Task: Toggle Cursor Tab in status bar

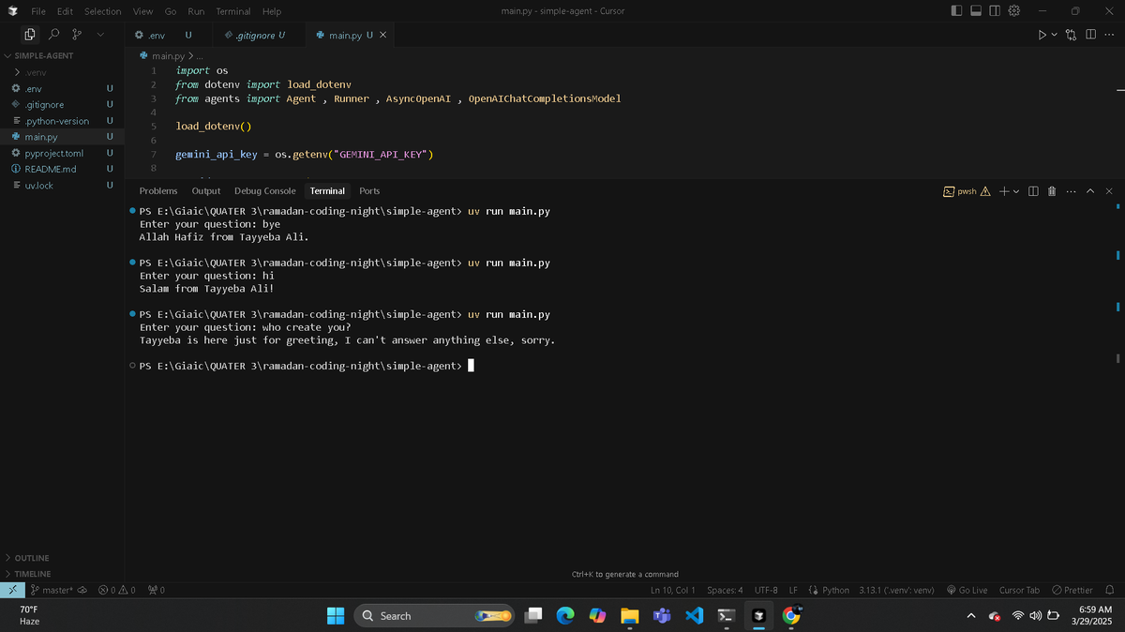Action: tap(1019, 590)
